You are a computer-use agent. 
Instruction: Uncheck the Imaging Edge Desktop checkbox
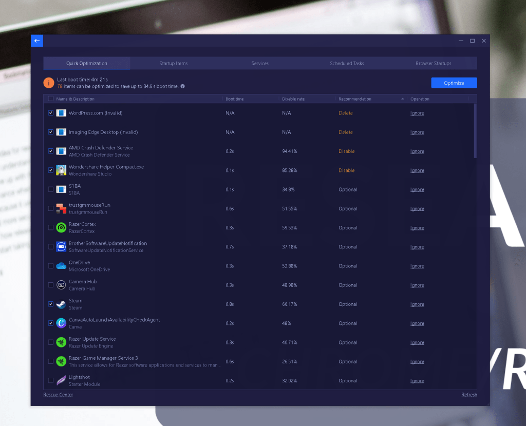pyautogui.click(x=51, y=132)
